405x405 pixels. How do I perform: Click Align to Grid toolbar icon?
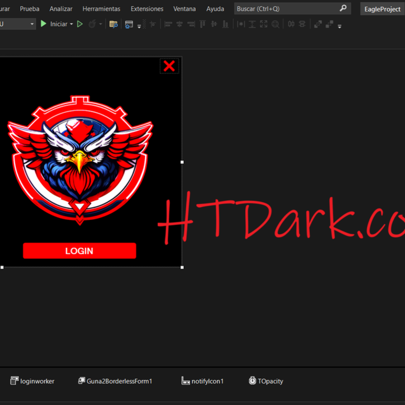[x=153, y=24]
